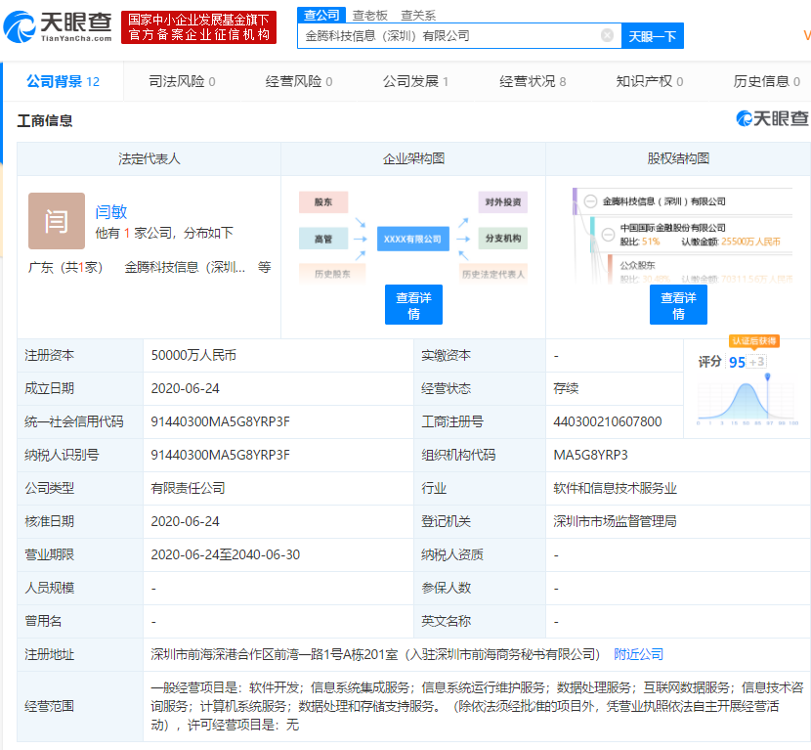This screenshot has height=750, width=811.
Task: Collapse the 金腾科技信息（深圳）有限公司 equity node
Action: click(590, 201)
